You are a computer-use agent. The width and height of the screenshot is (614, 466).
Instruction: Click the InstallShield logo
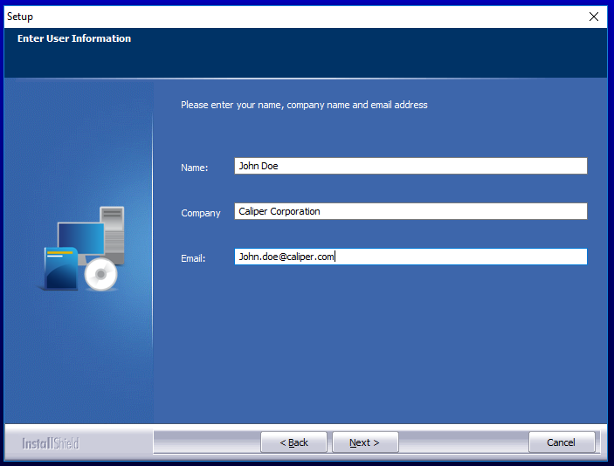click(51, 443)
